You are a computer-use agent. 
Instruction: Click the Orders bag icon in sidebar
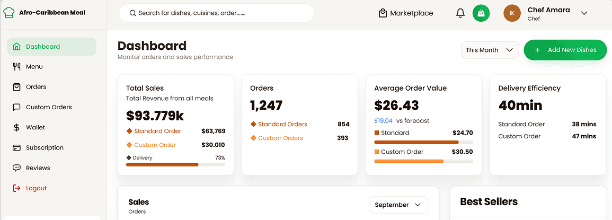tap(16, 87)
